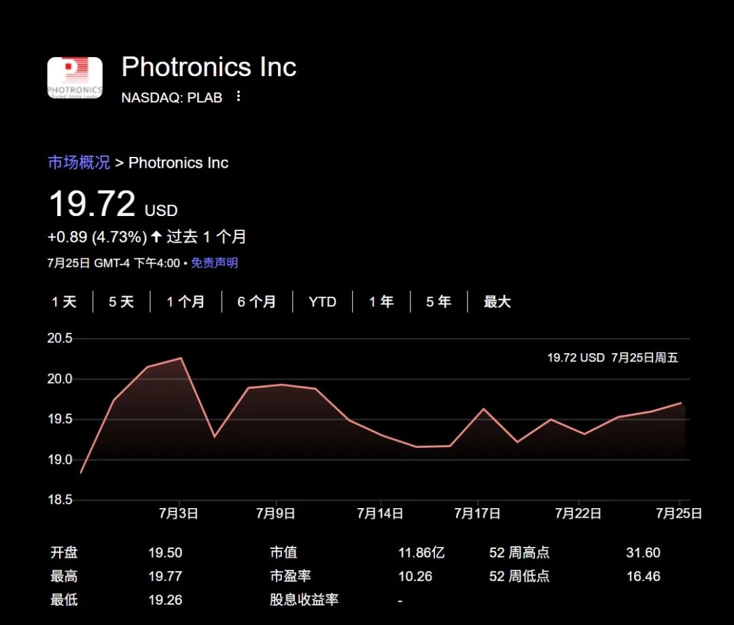734x625 pixels.
Task: Click the Photronics company logo
Action: pyautogui.click(x=75, y=77)
